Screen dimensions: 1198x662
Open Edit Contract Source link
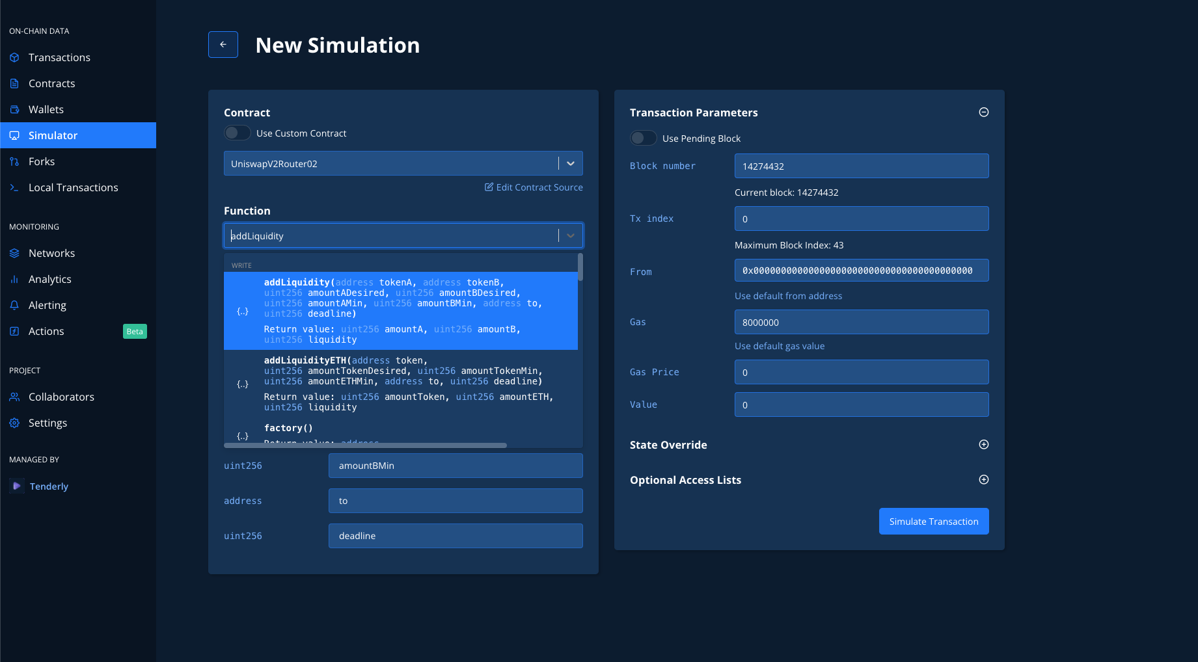534,187
